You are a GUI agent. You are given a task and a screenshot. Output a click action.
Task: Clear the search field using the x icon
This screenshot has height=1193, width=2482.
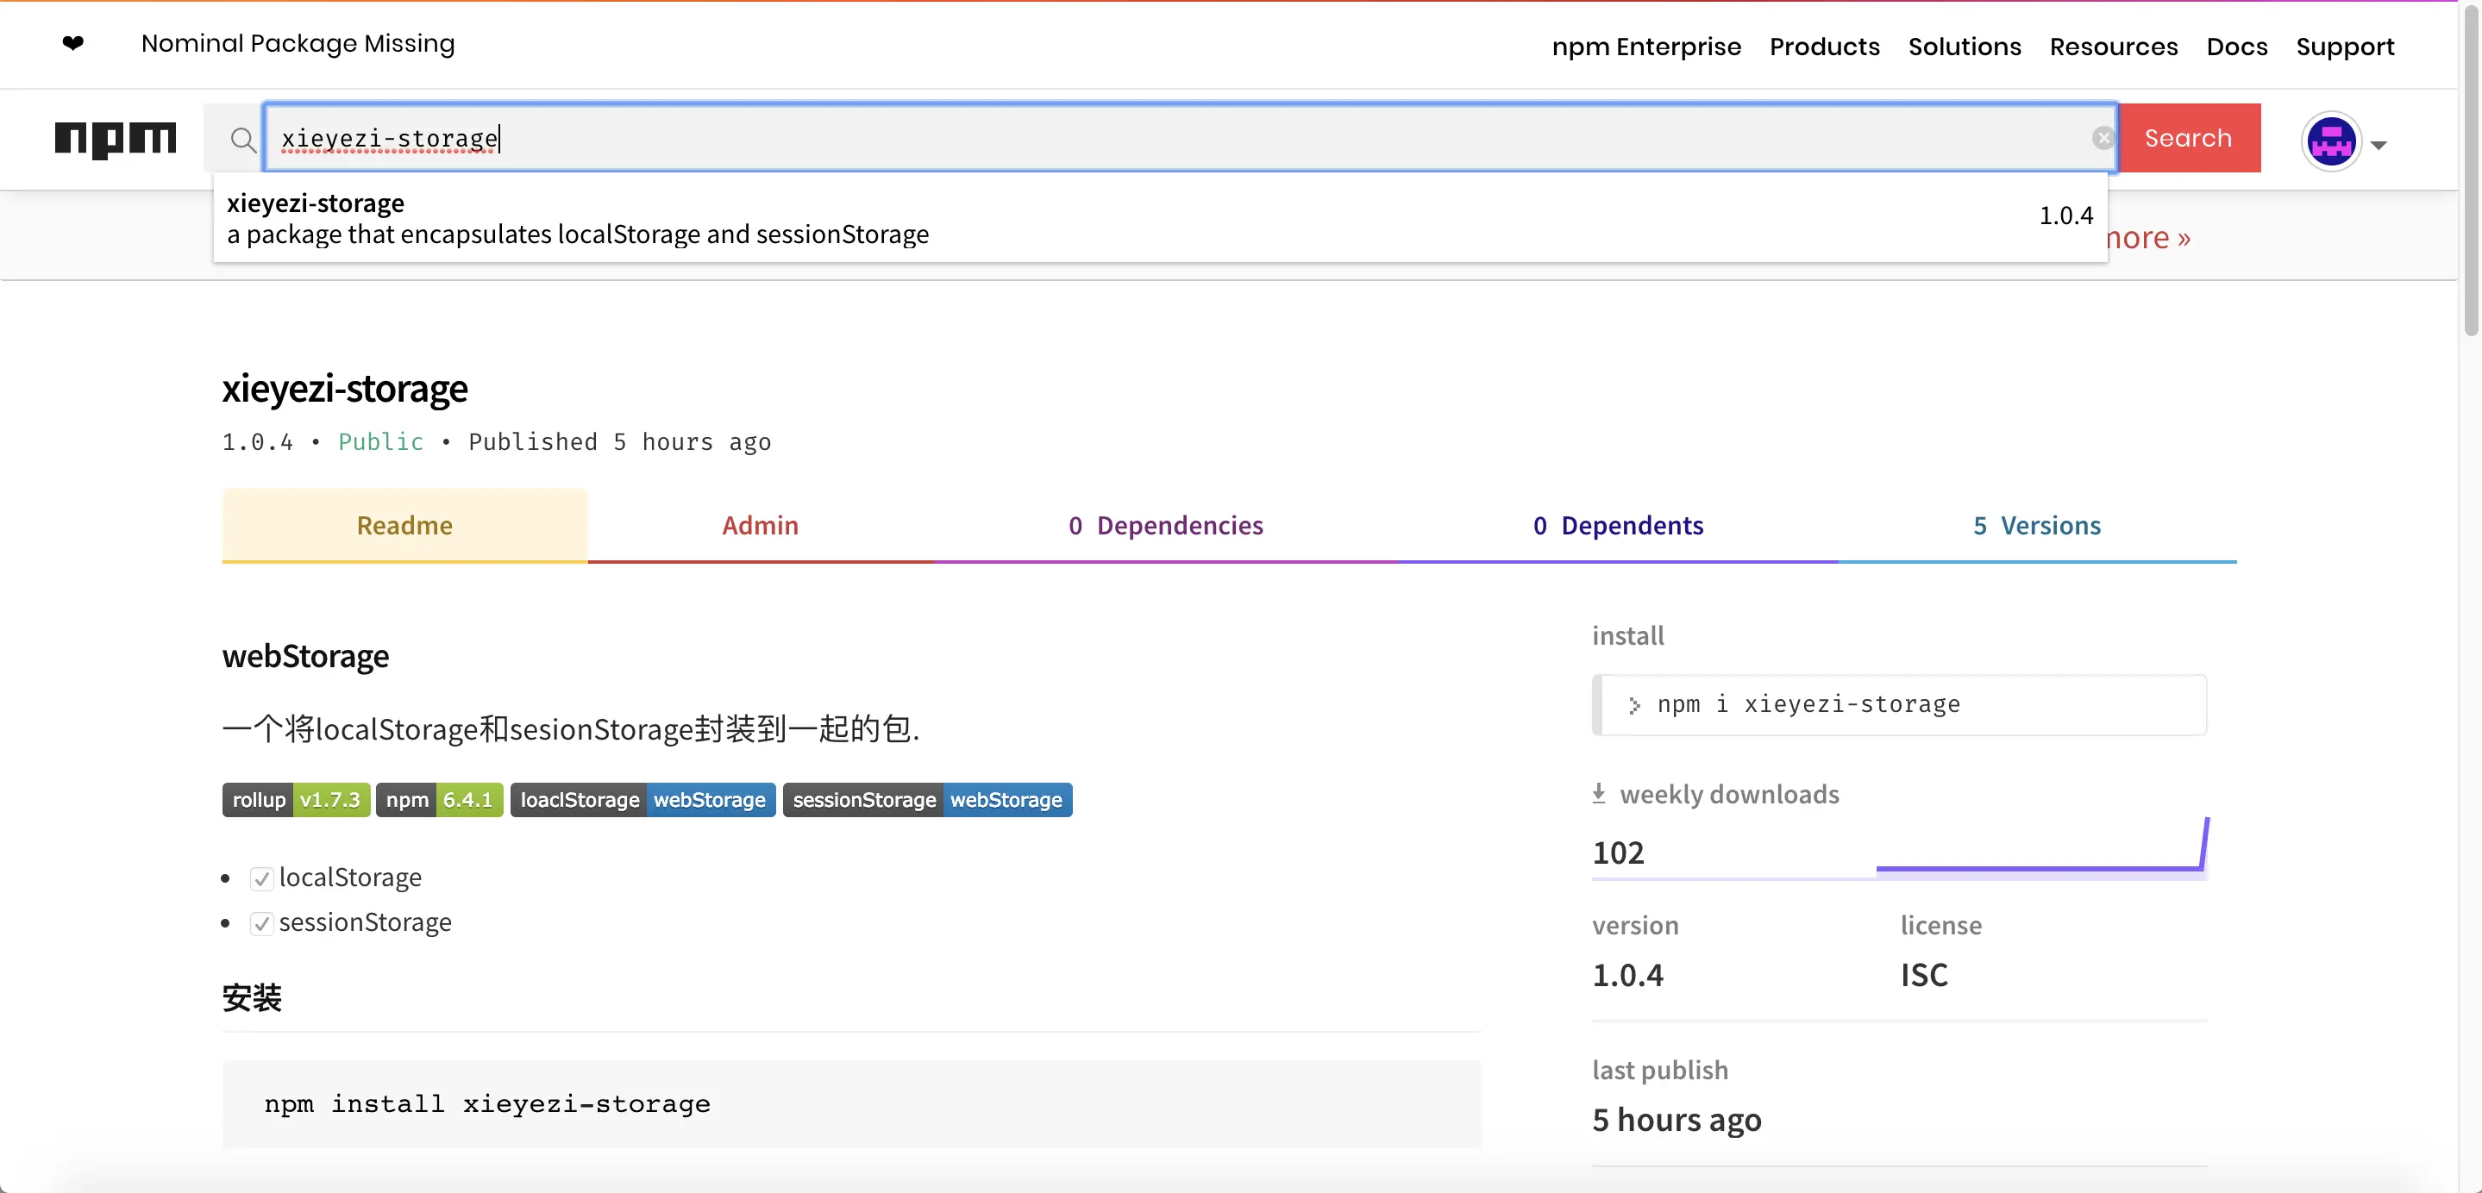2103,138
